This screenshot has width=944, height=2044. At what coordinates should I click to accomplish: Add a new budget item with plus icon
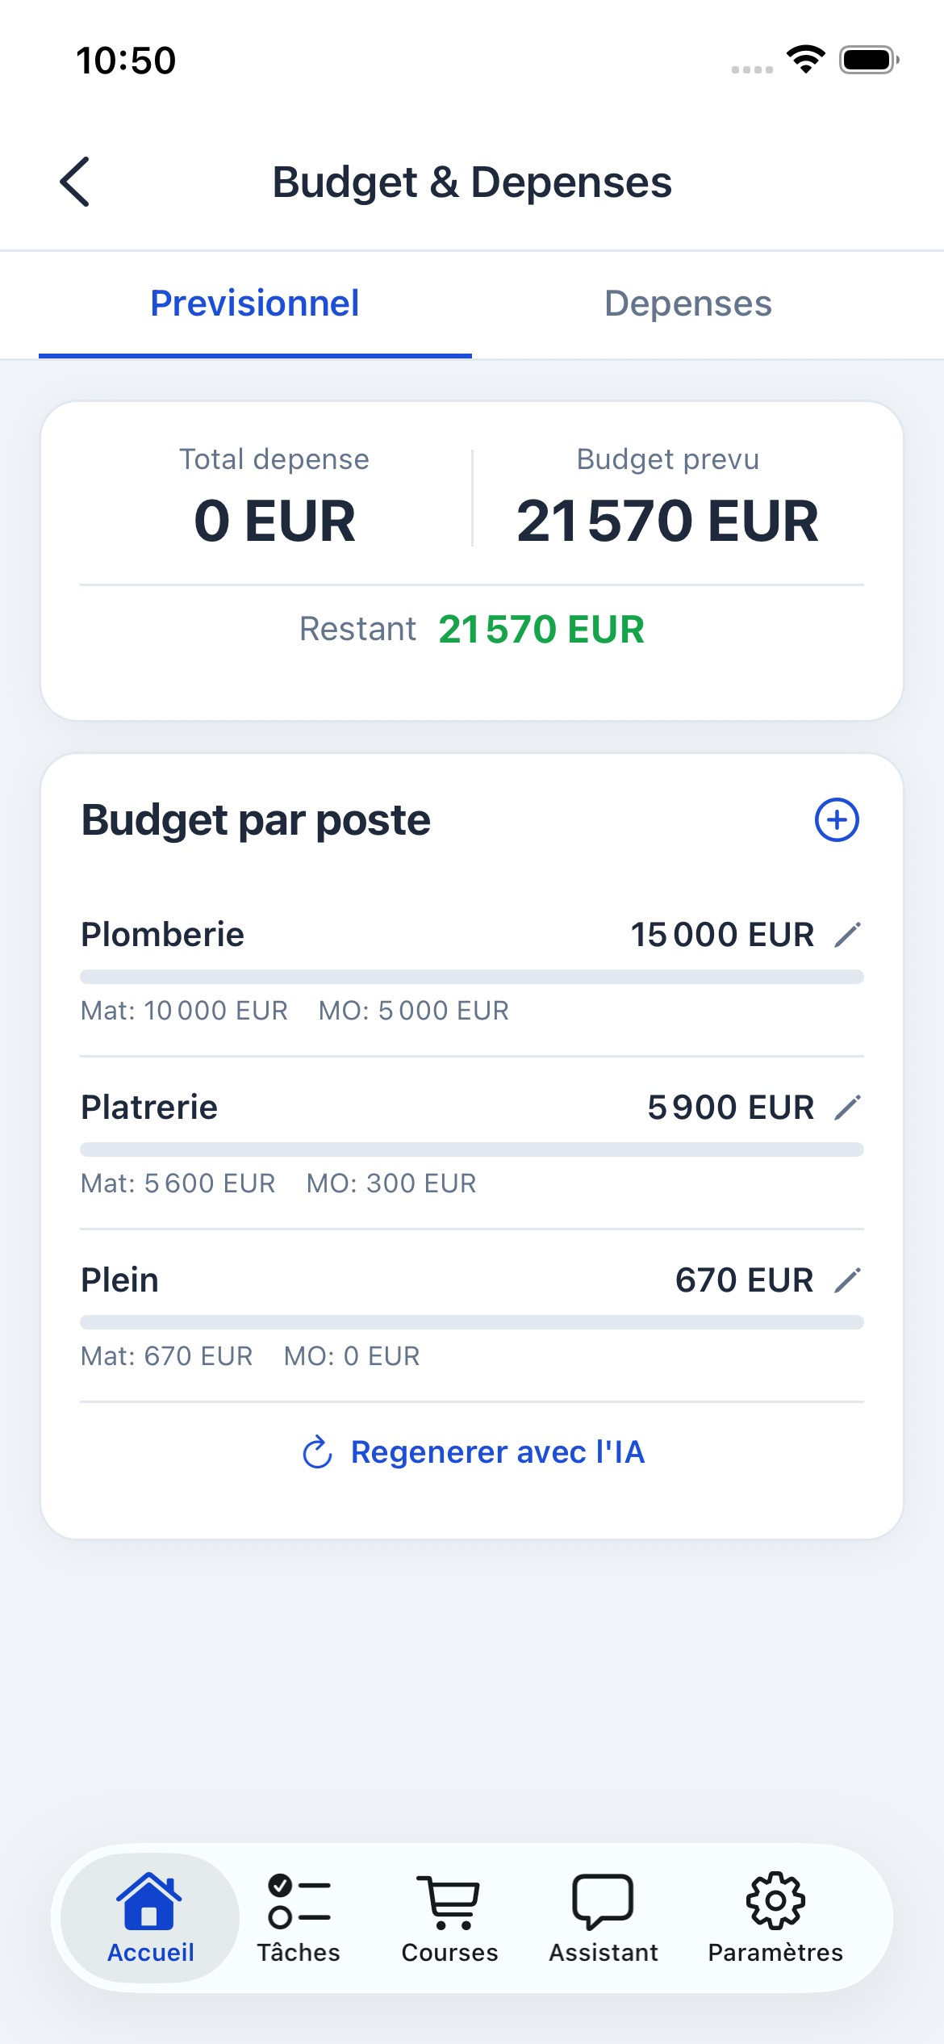point(837,820)
